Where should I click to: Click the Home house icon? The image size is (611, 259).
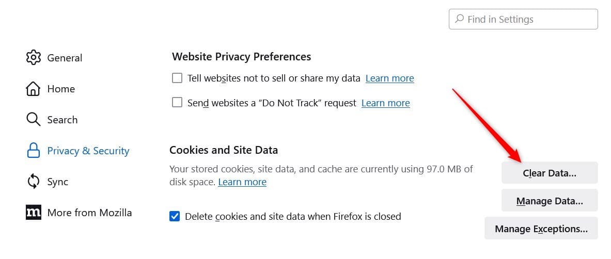click(x=33, y=89)
